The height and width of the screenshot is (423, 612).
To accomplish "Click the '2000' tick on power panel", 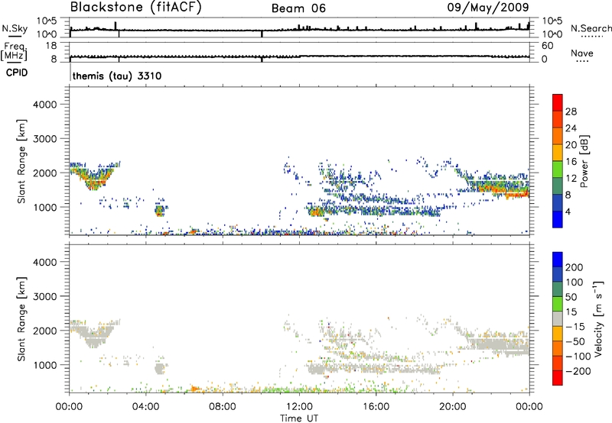I will [x=44, y=173].
